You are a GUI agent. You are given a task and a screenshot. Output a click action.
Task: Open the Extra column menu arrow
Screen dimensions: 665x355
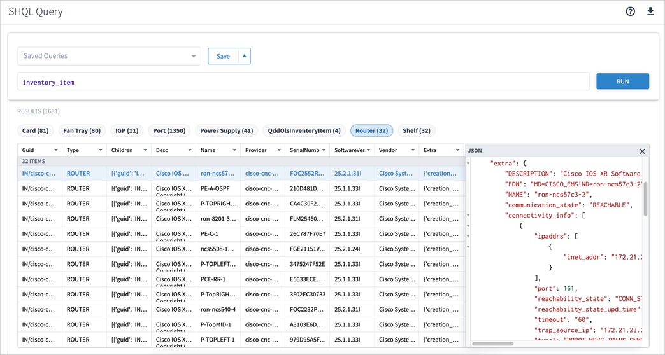[457, 151]
